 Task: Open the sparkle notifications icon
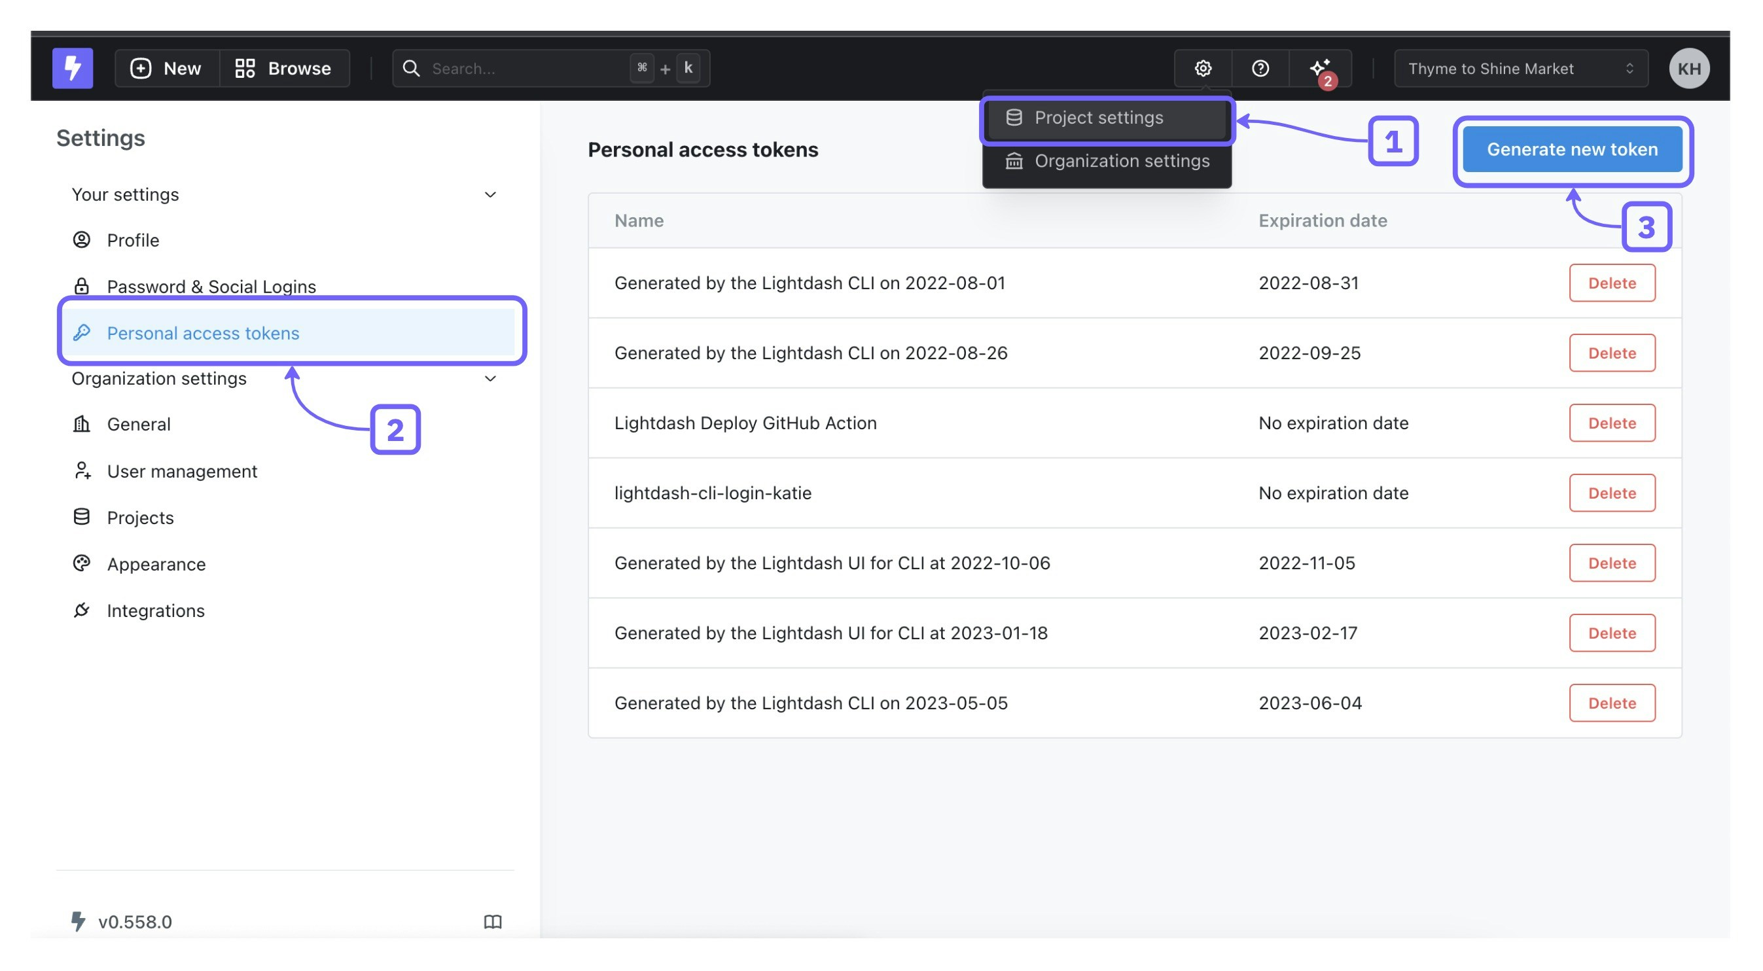tap(1319, 69)
